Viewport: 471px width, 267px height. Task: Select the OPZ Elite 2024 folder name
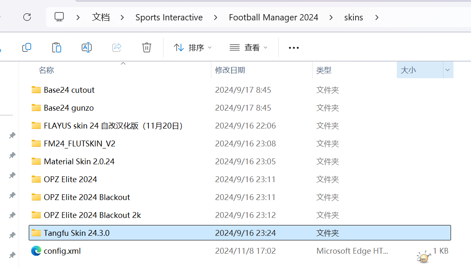70,180
